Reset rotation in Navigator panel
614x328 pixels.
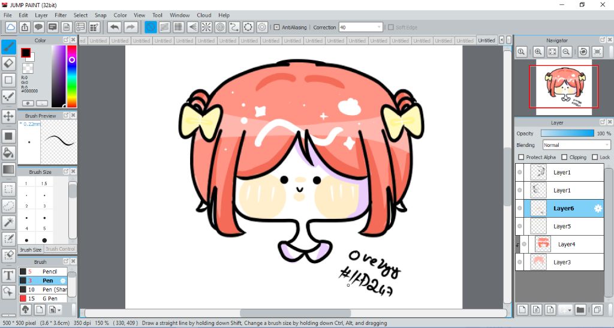[x=583, y=52]
